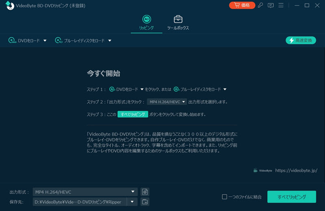The height and width of the screenshot is (211, 325).
Task: Open the save folder icon beside 保存先
Action: click(145, 202)
